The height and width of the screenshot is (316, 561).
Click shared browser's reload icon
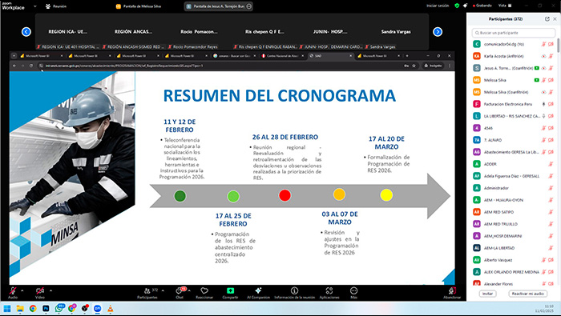(31, 66)
